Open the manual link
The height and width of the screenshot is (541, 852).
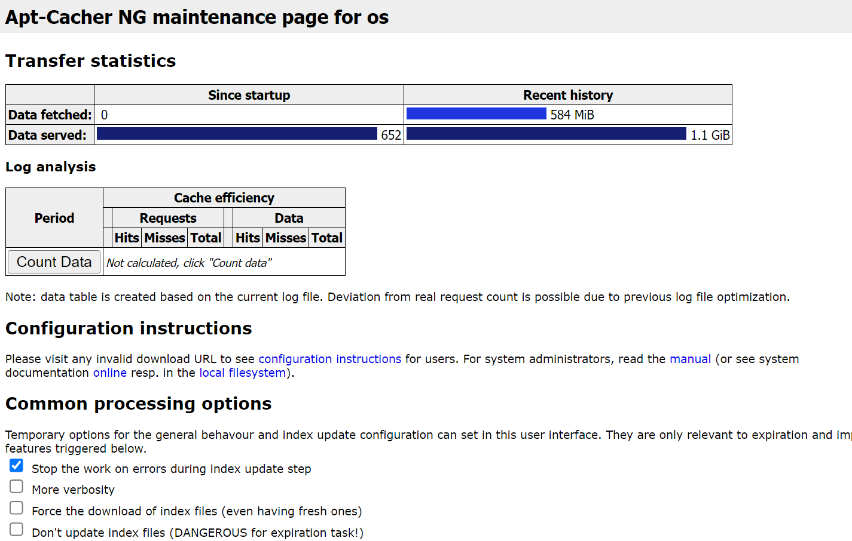click(x=690, y=359)
